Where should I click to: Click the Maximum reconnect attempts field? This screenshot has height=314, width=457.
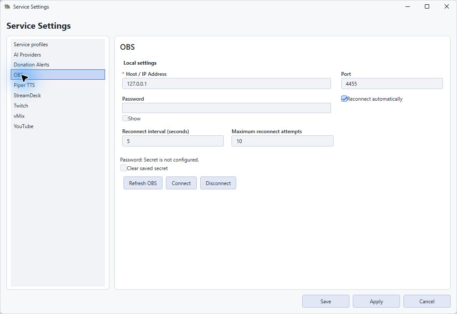[282, 141]
